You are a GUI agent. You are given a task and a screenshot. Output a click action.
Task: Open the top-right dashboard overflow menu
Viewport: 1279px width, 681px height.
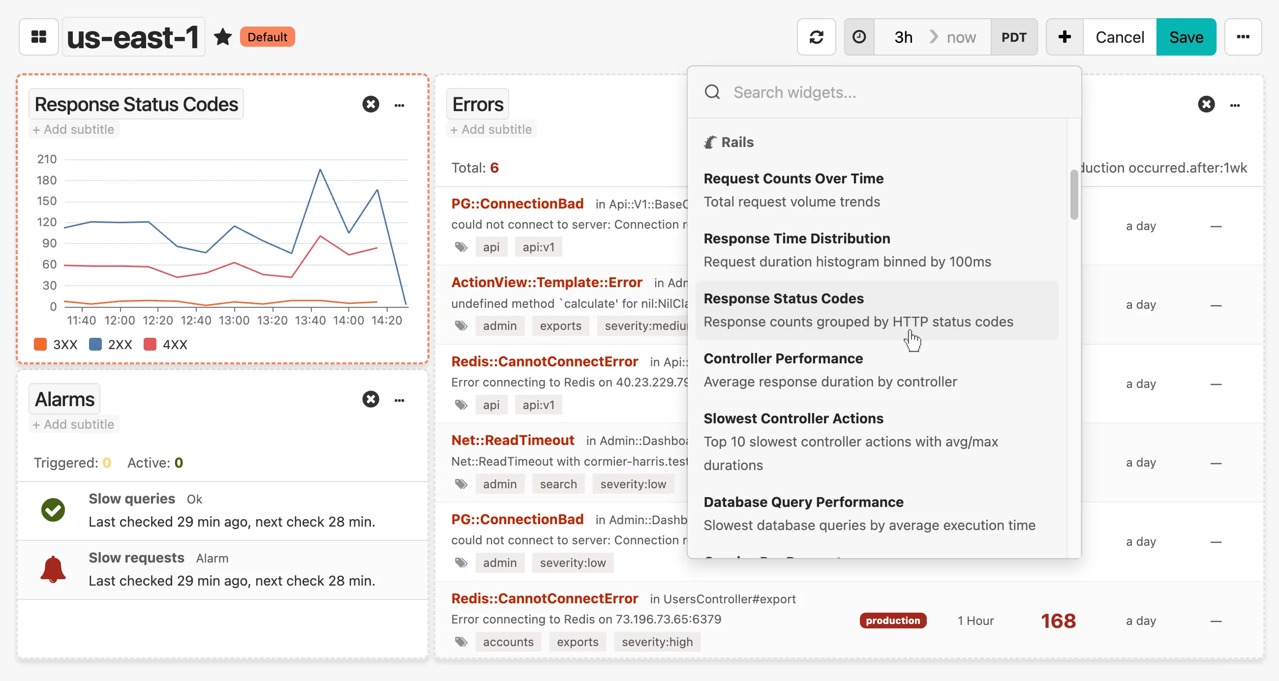point(1244,37)
